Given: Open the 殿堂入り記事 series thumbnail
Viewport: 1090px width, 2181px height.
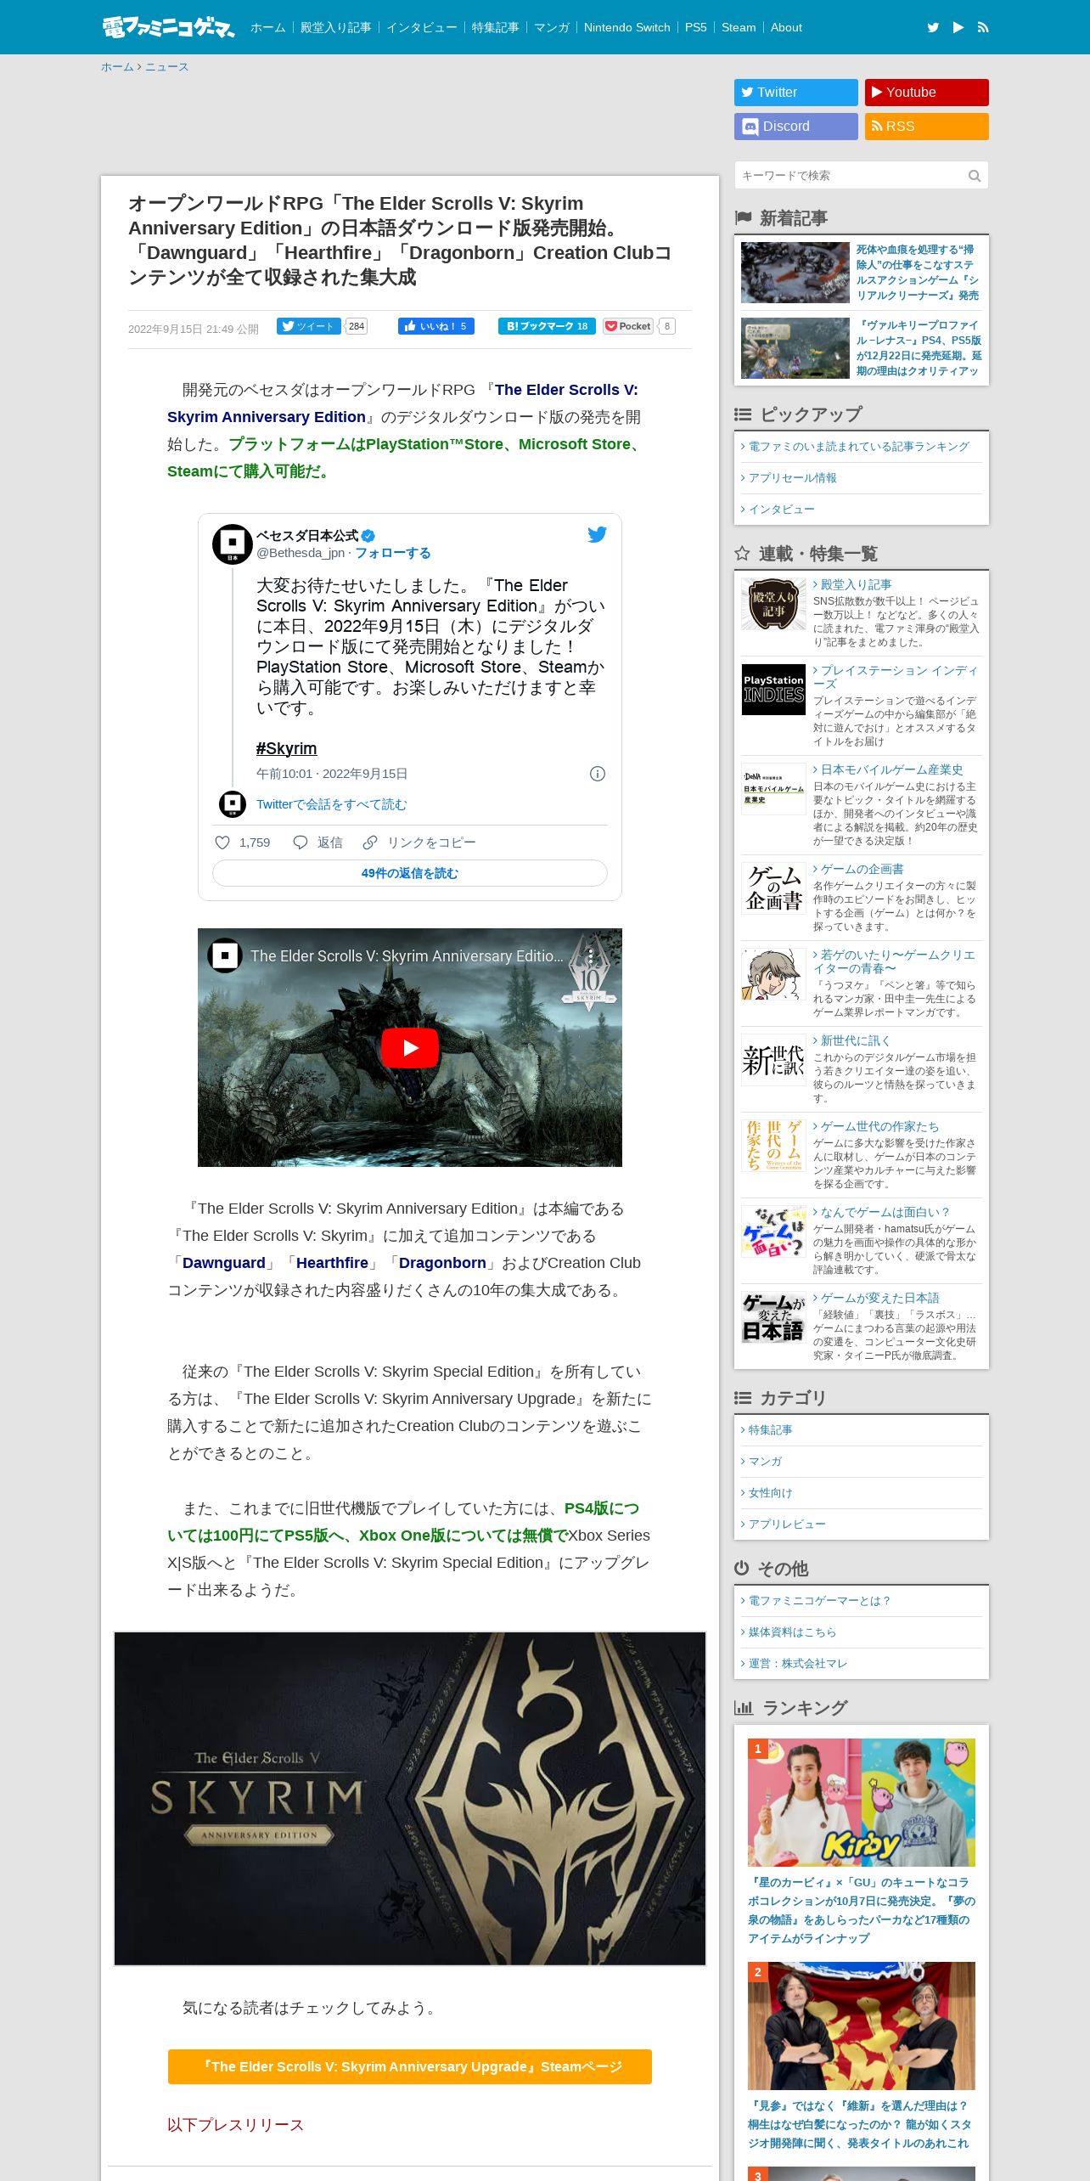Looking at the screenshot, I should pos(773,604).
